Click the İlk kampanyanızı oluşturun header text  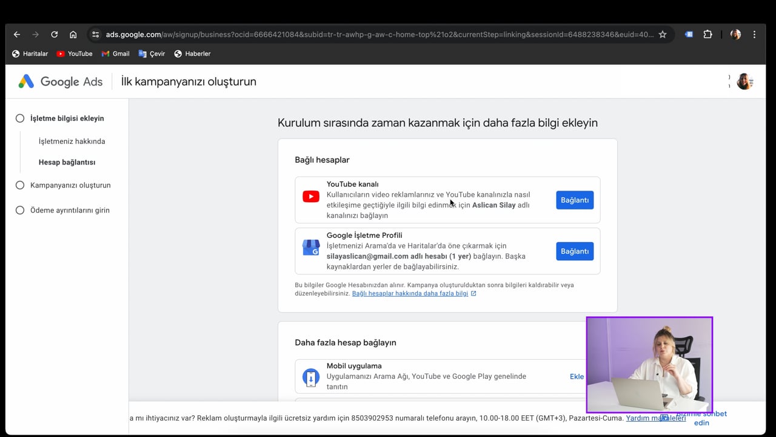(189, 81)
